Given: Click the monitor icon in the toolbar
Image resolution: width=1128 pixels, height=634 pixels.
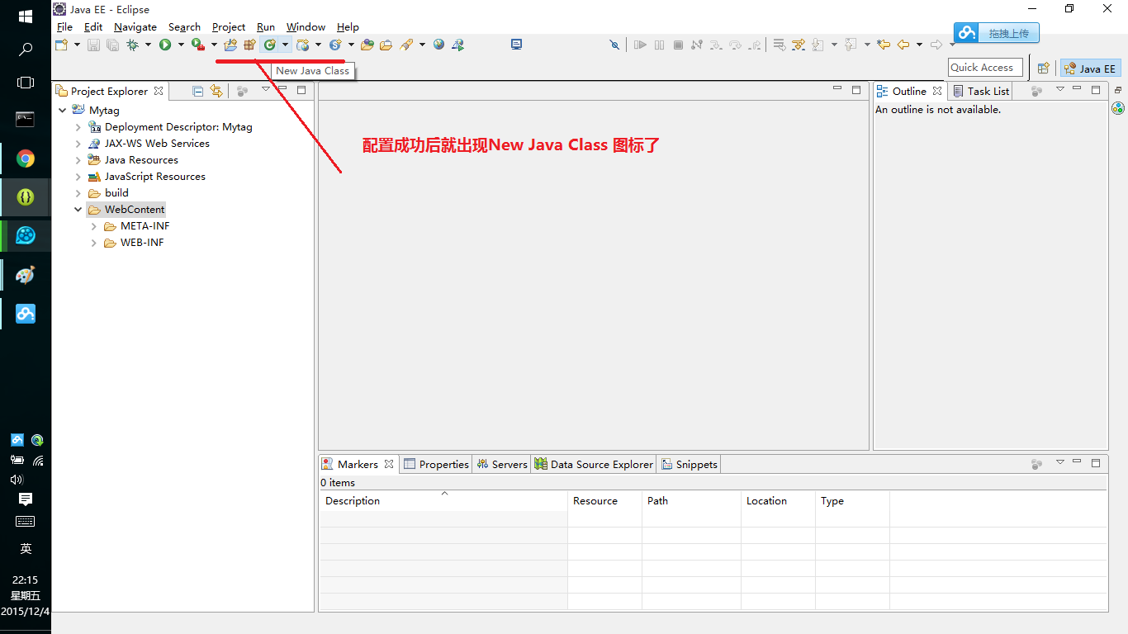Looking at the screenshot, I should point(516,45).
